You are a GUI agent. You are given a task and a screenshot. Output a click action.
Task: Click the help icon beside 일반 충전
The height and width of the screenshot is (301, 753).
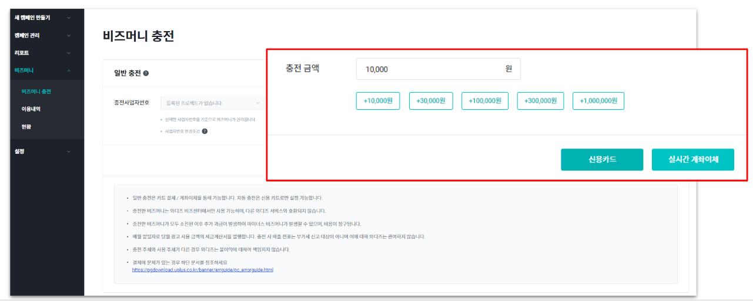[x=146, y=73]
